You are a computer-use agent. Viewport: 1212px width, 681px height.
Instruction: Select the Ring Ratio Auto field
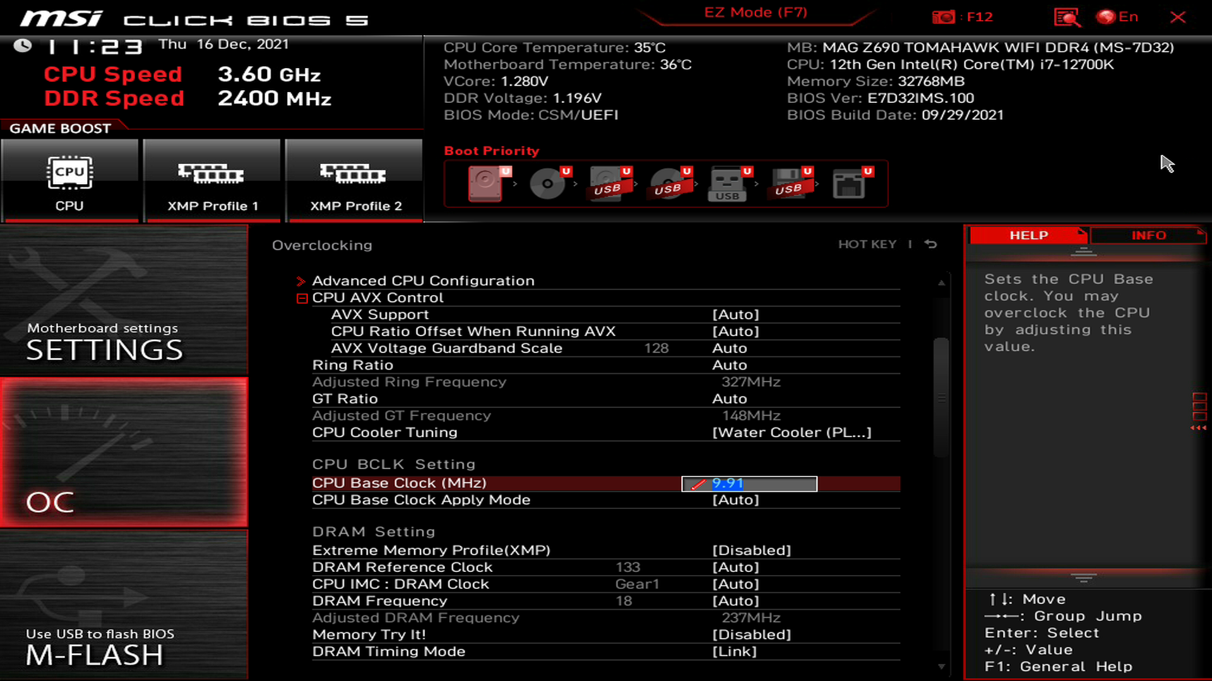point(730,365)
